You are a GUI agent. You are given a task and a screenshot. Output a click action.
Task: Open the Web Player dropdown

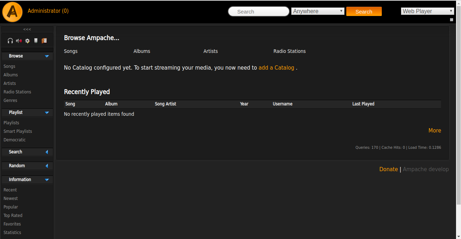pos(427,11)
